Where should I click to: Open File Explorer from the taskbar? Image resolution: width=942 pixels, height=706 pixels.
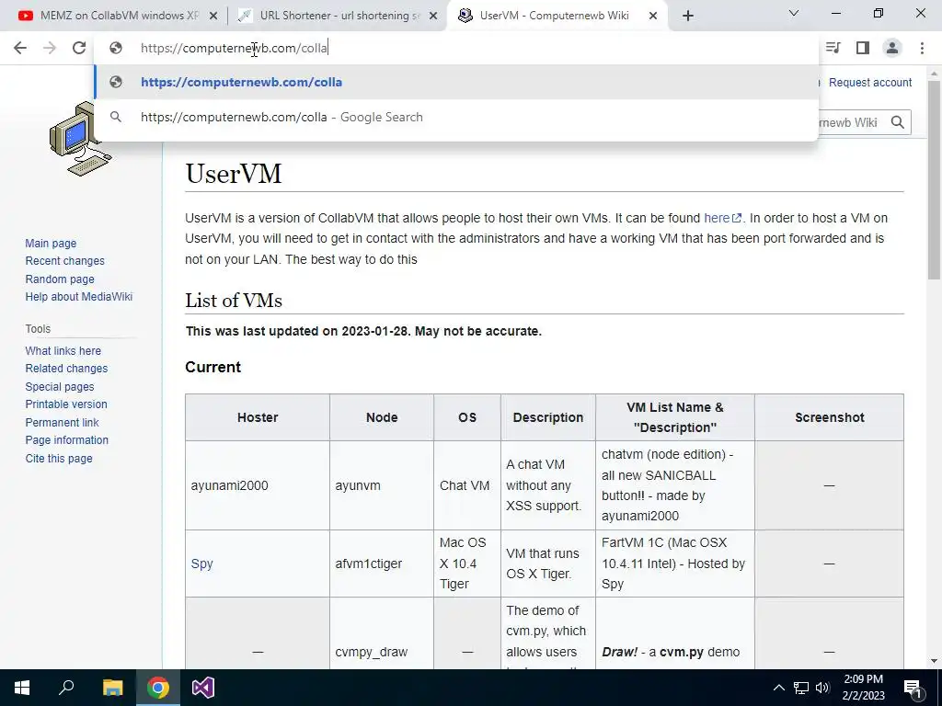[x=112, y=688]
